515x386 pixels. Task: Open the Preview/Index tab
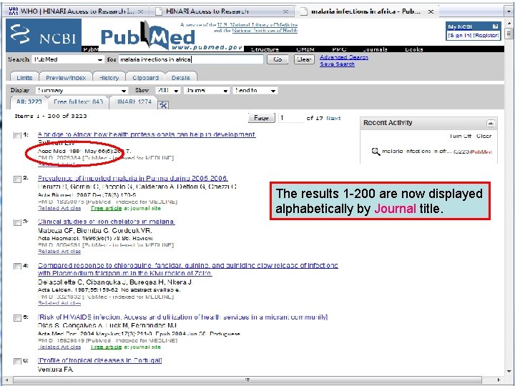tap(66, 77)
